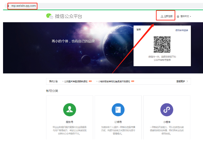
Task: Click the lock icon in the address bar
Action: pyautogui.click(x=8, y=6)
